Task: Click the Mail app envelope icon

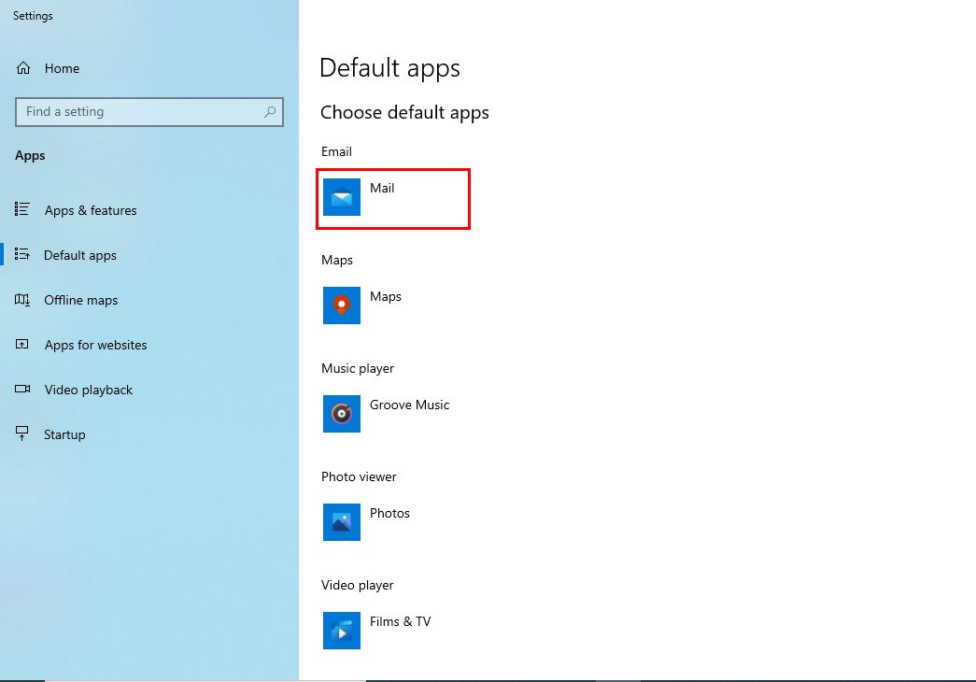Action: click(342, 197)
